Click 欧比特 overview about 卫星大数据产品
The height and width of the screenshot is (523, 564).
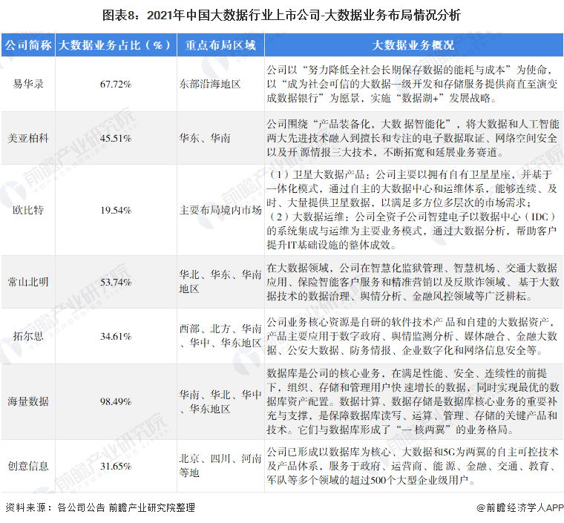click(x=412, y=209)
